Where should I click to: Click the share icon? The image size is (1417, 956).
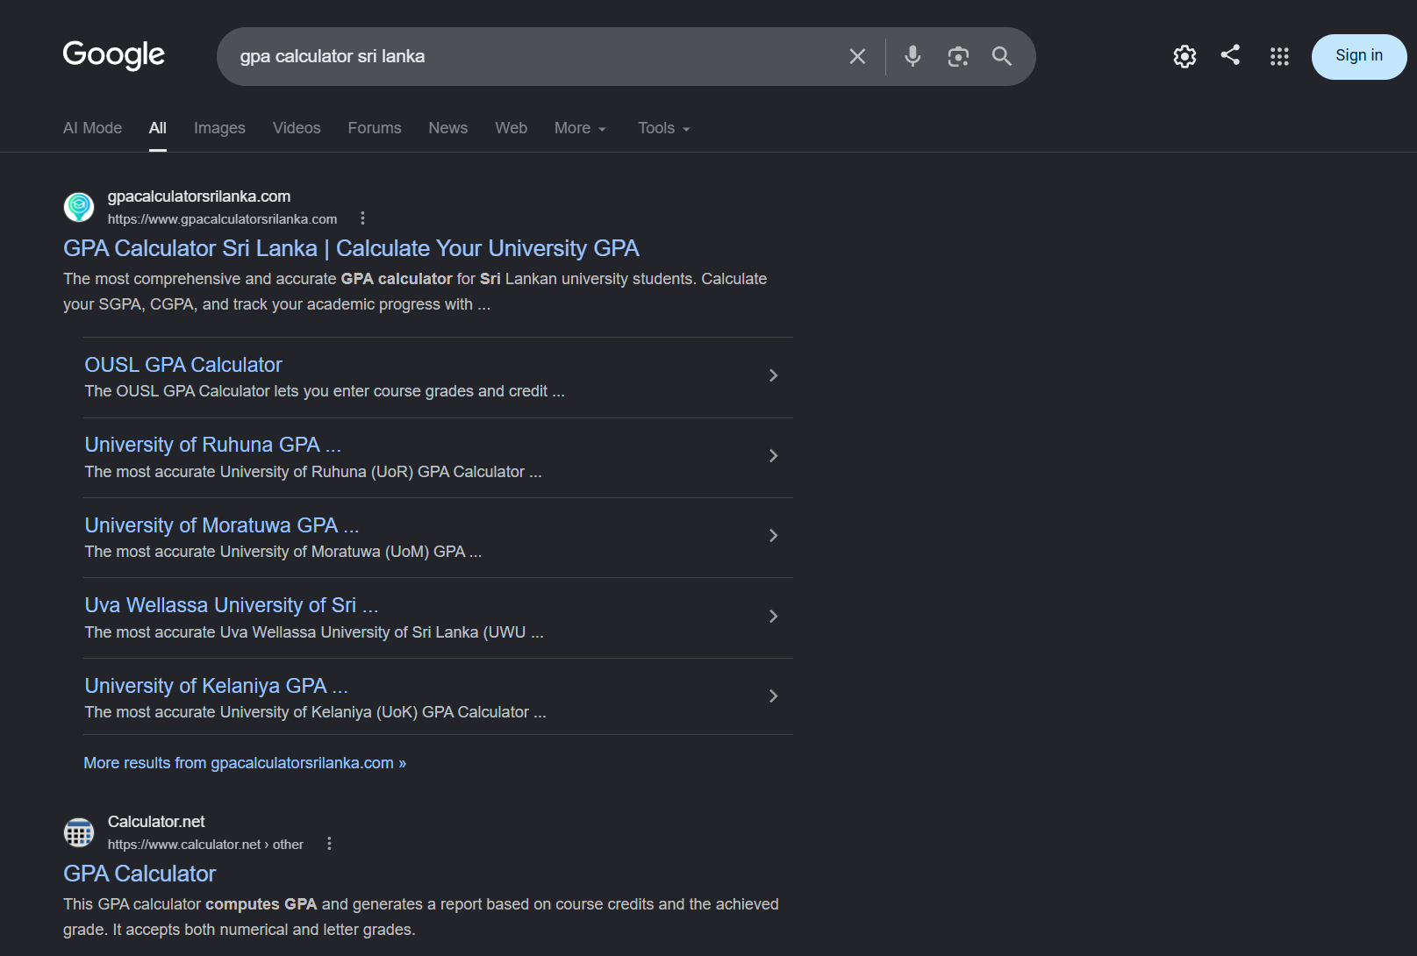pyautogui.click(x=1230, y=54)
